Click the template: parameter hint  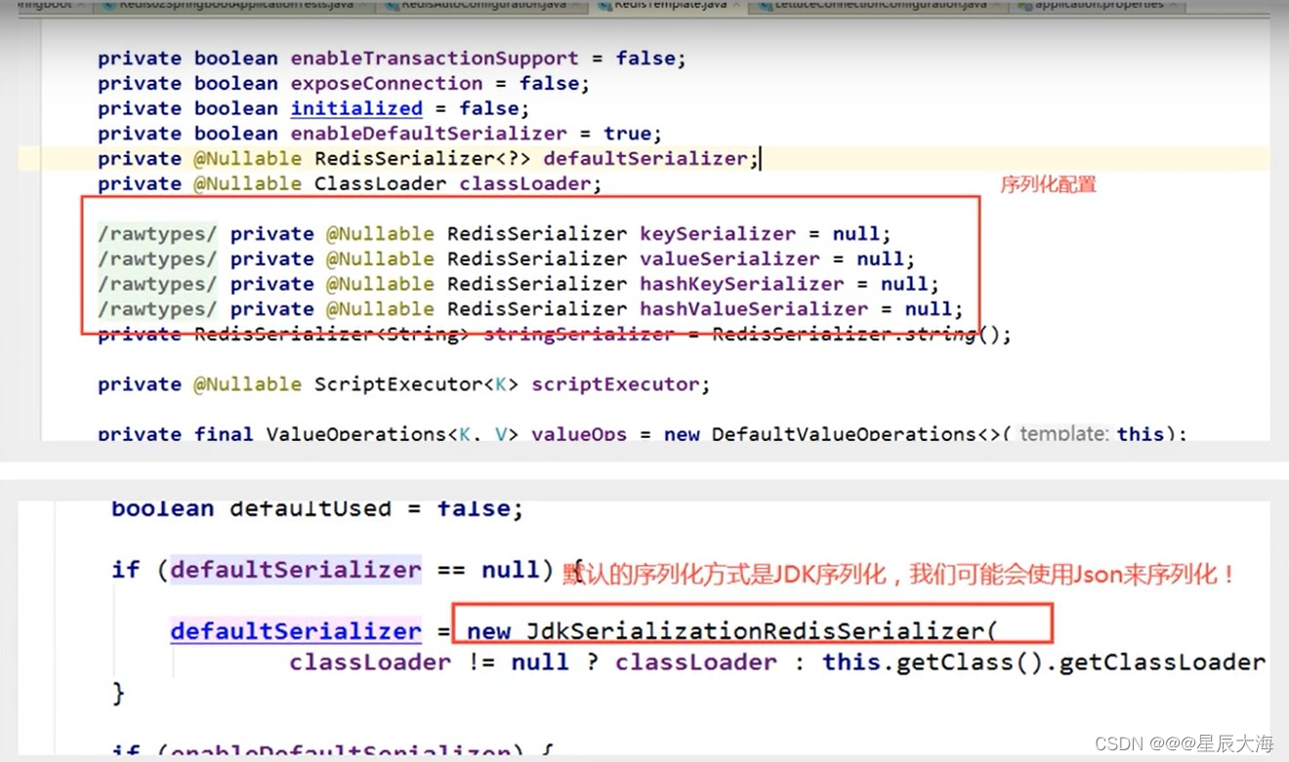point(1064,433)
